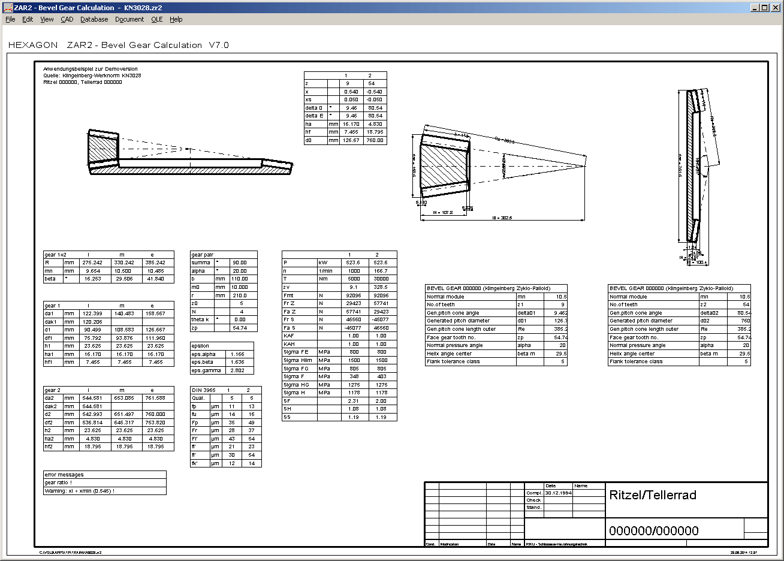Click the 000000/000000 drawing number field
The width and height of the screenshot is (784, 561).
pos(653,530)
